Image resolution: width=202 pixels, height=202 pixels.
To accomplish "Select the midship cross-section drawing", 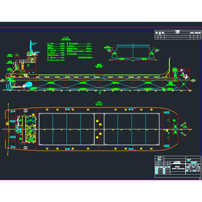I will click(x=133, y=53).
